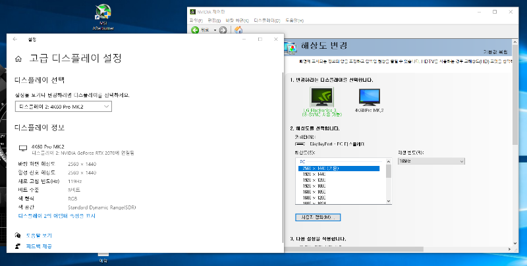This screenshot has width=527, height=266.
Task: Click the RGB color format value
Action: tap(72, 198)
